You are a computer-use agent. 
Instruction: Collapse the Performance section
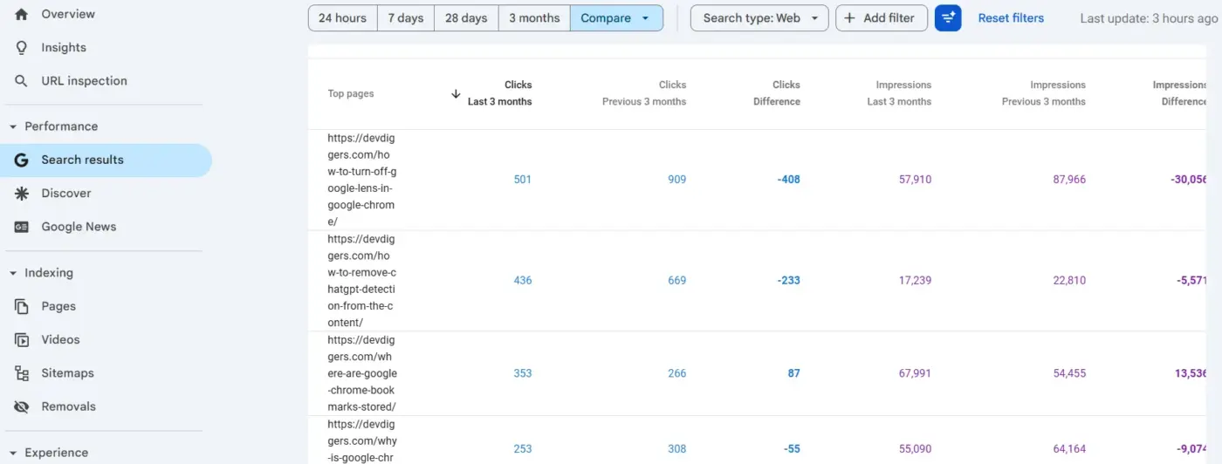[13, 126]
